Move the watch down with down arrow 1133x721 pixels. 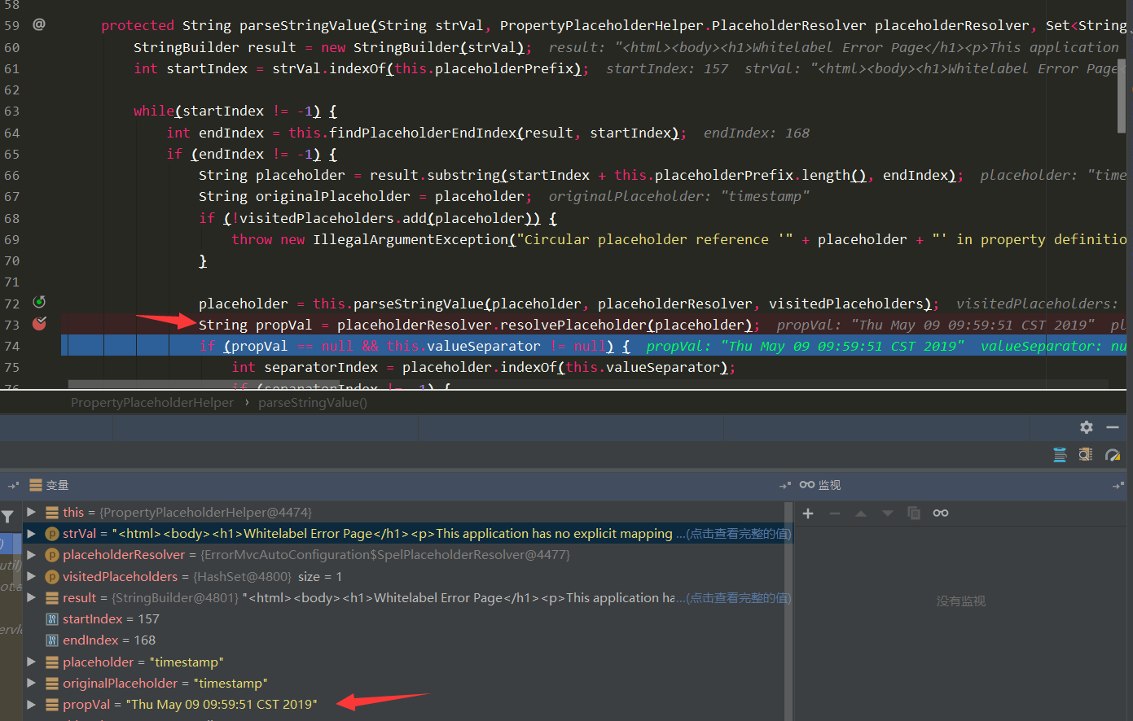[x=888, y=513]
